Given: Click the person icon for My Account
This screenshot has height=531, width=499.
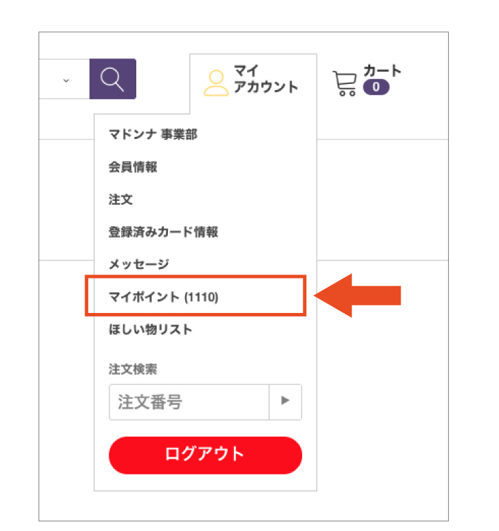Looking at the screenshot, I should 216,83.
